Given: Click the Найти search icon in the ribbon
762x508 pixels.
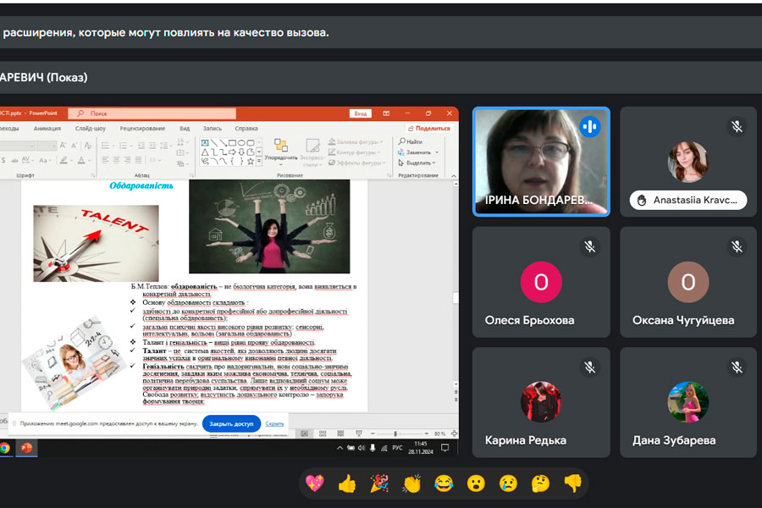Looking at the screenshot, I should (x=402, y=141).
